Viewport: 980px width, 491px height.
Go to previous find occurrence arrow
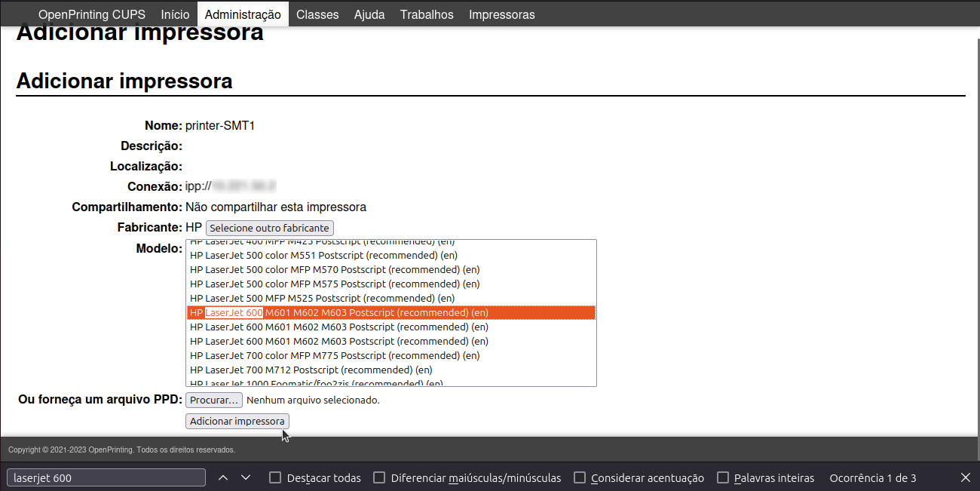pos(223,477)
